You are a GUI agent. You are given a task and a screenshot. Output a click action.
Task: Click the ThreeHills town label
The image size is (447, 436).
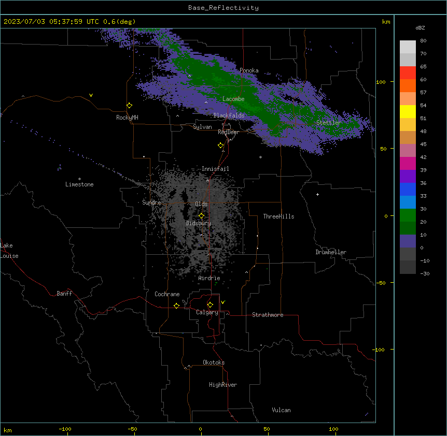point(278,216)
